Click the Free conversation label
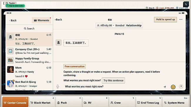This screenshot has width=191, height=107. pyautogui.click(x=75, y=66)
